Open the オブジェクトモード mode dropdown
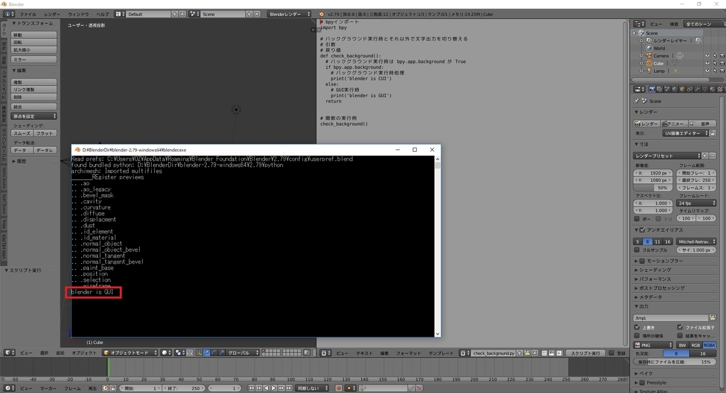The height and width of the screenshot is (393, 726). (x=130, y=352)
